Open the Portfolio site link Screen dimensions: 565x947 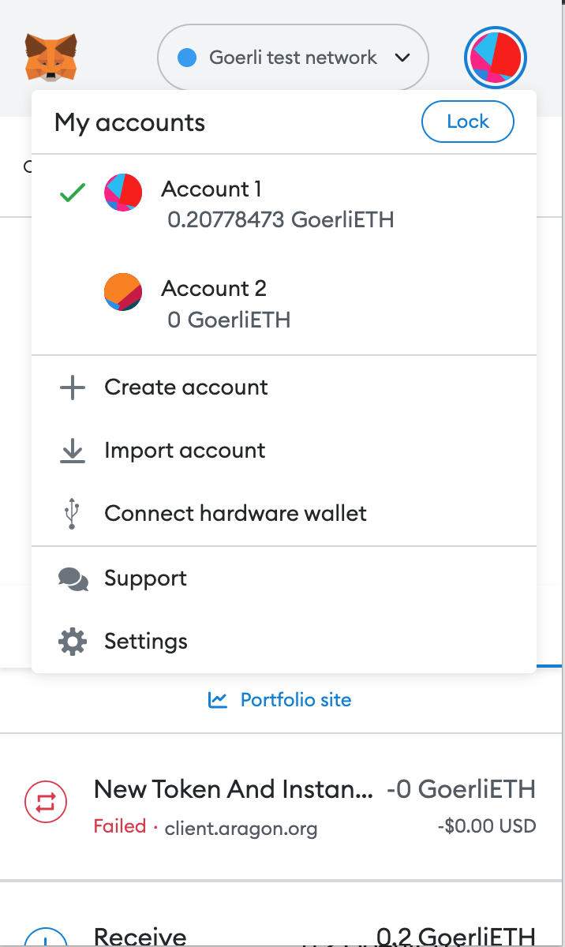295,700
